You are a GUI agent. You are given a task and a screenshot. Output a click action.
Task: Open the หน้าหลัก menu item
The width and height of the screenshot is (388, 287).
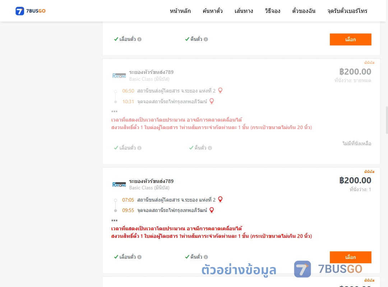click(x=180, y=11)
